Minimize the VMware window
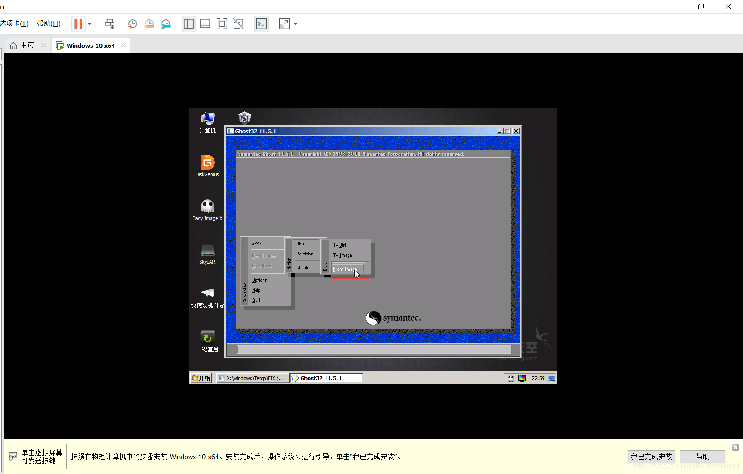Screen dimensions: 743x474 674,6
